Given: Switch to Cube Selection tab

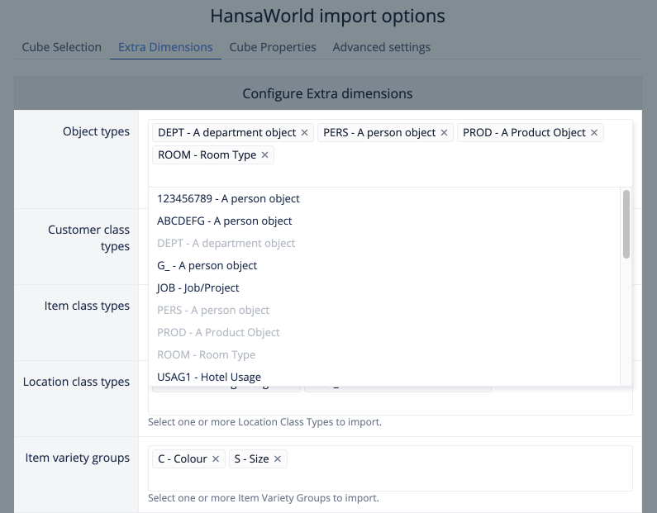Looking at the screenshot, I should 62,47.
